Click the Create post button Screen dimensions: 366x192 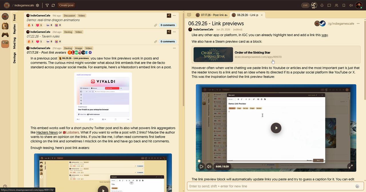pyautogui.click(x=67, y=5)
